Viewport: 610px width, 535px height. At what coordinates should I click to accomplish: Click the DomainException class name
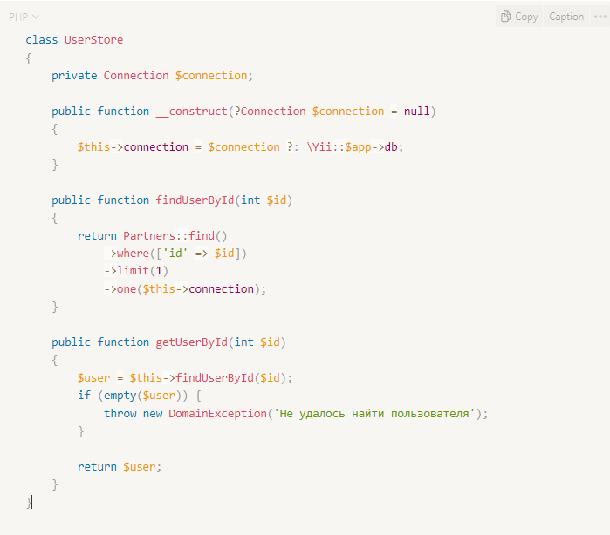tap(217, 413)
